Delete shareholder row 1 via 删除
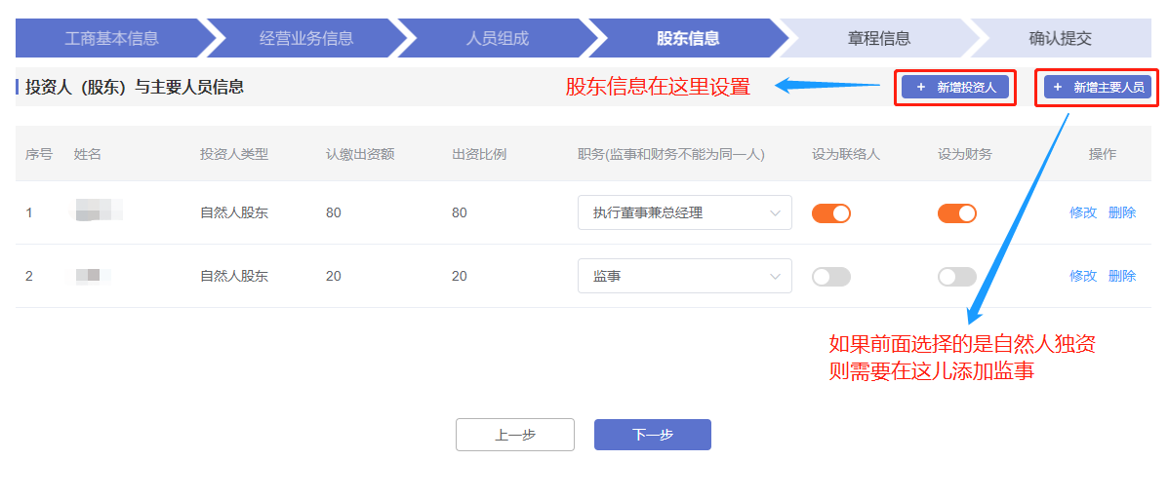The width and height of the screenshot is (1169, 499). coord(1122,213)
